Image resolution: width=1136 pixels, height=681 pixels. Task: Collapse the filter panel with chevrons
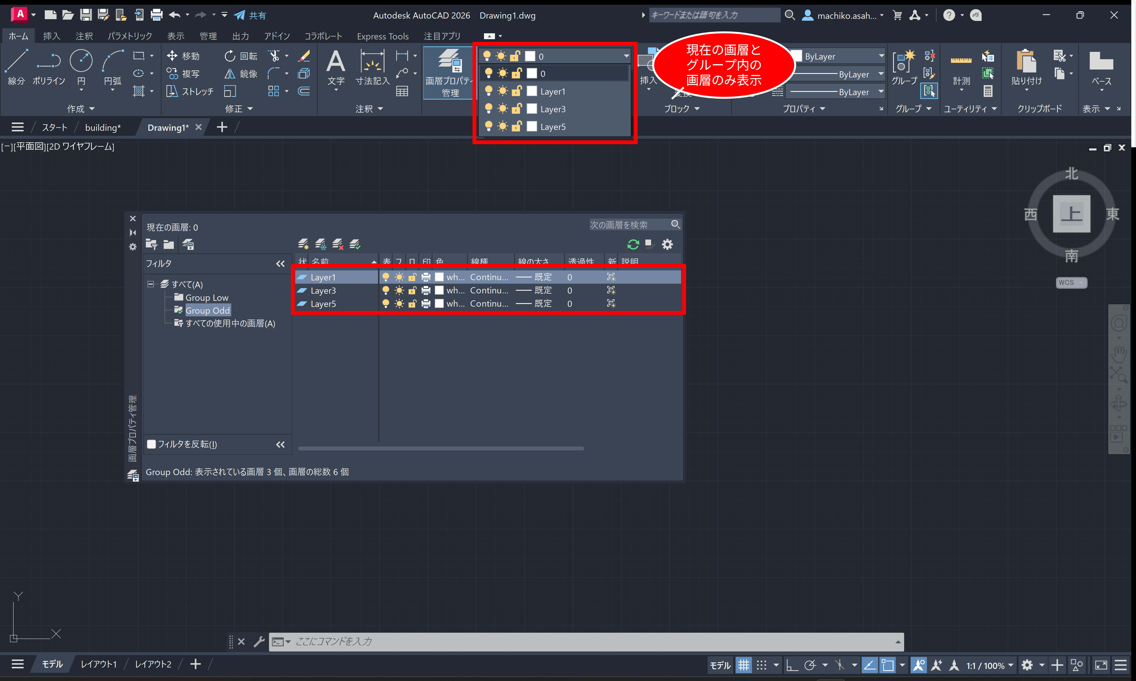click(x=280, y=263)
